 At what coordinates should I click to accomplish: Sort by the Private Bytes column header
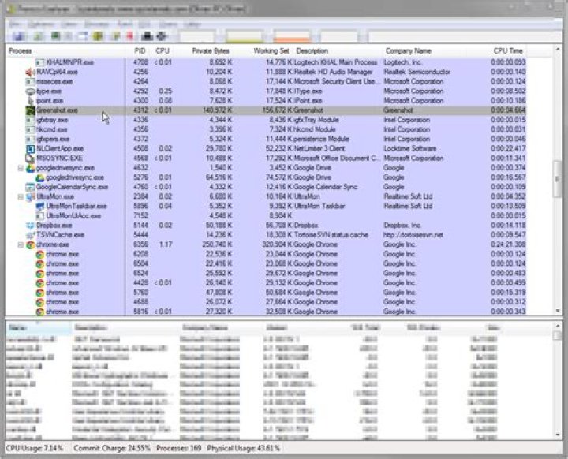tap(211, 50)
